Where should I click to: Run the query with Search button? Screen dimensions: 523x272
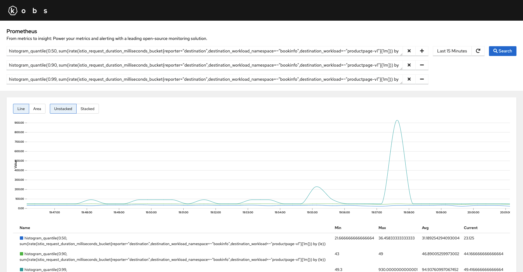tap(503, 51)
